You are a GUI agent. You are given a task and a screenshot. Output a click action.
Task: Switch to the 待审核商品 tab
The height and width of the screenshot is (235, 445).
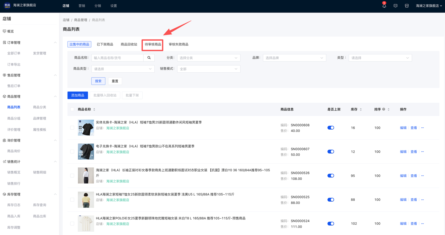153,44
